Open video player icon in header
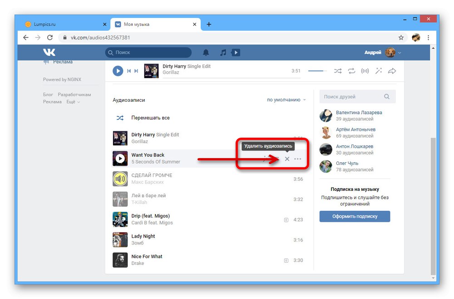The width and height of the screenshot is (454, 299). [x=236, y=52]
